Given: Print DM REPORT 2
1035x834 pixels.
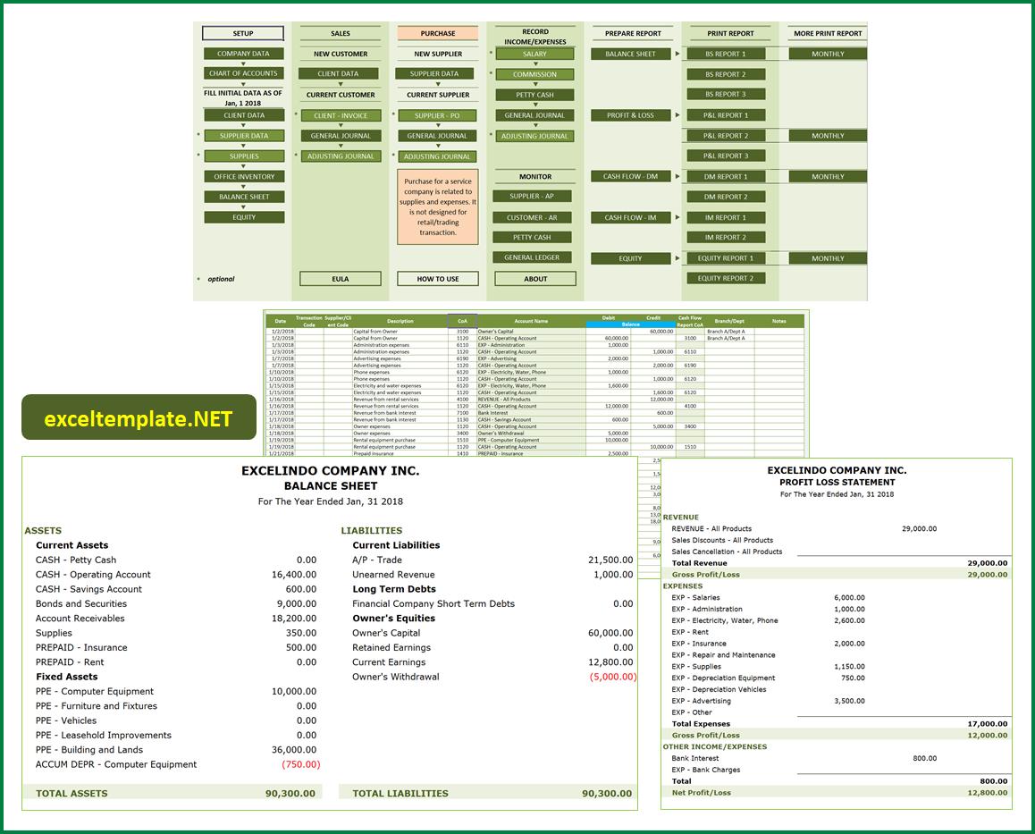Looking at the screenshot, I should (x=726, y=197).
